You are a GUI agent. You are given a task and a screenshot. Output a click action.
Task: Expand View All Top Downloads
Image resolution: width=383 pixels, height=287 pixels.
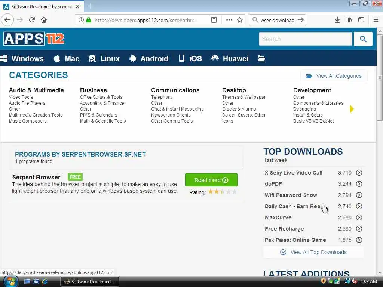pyautogui.click(x=313, y=252)
